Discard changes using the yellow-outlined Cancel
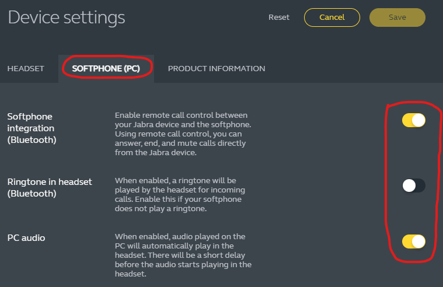This screenshot has width=443, height=287. pyautogui.click(x=332, y=17)
